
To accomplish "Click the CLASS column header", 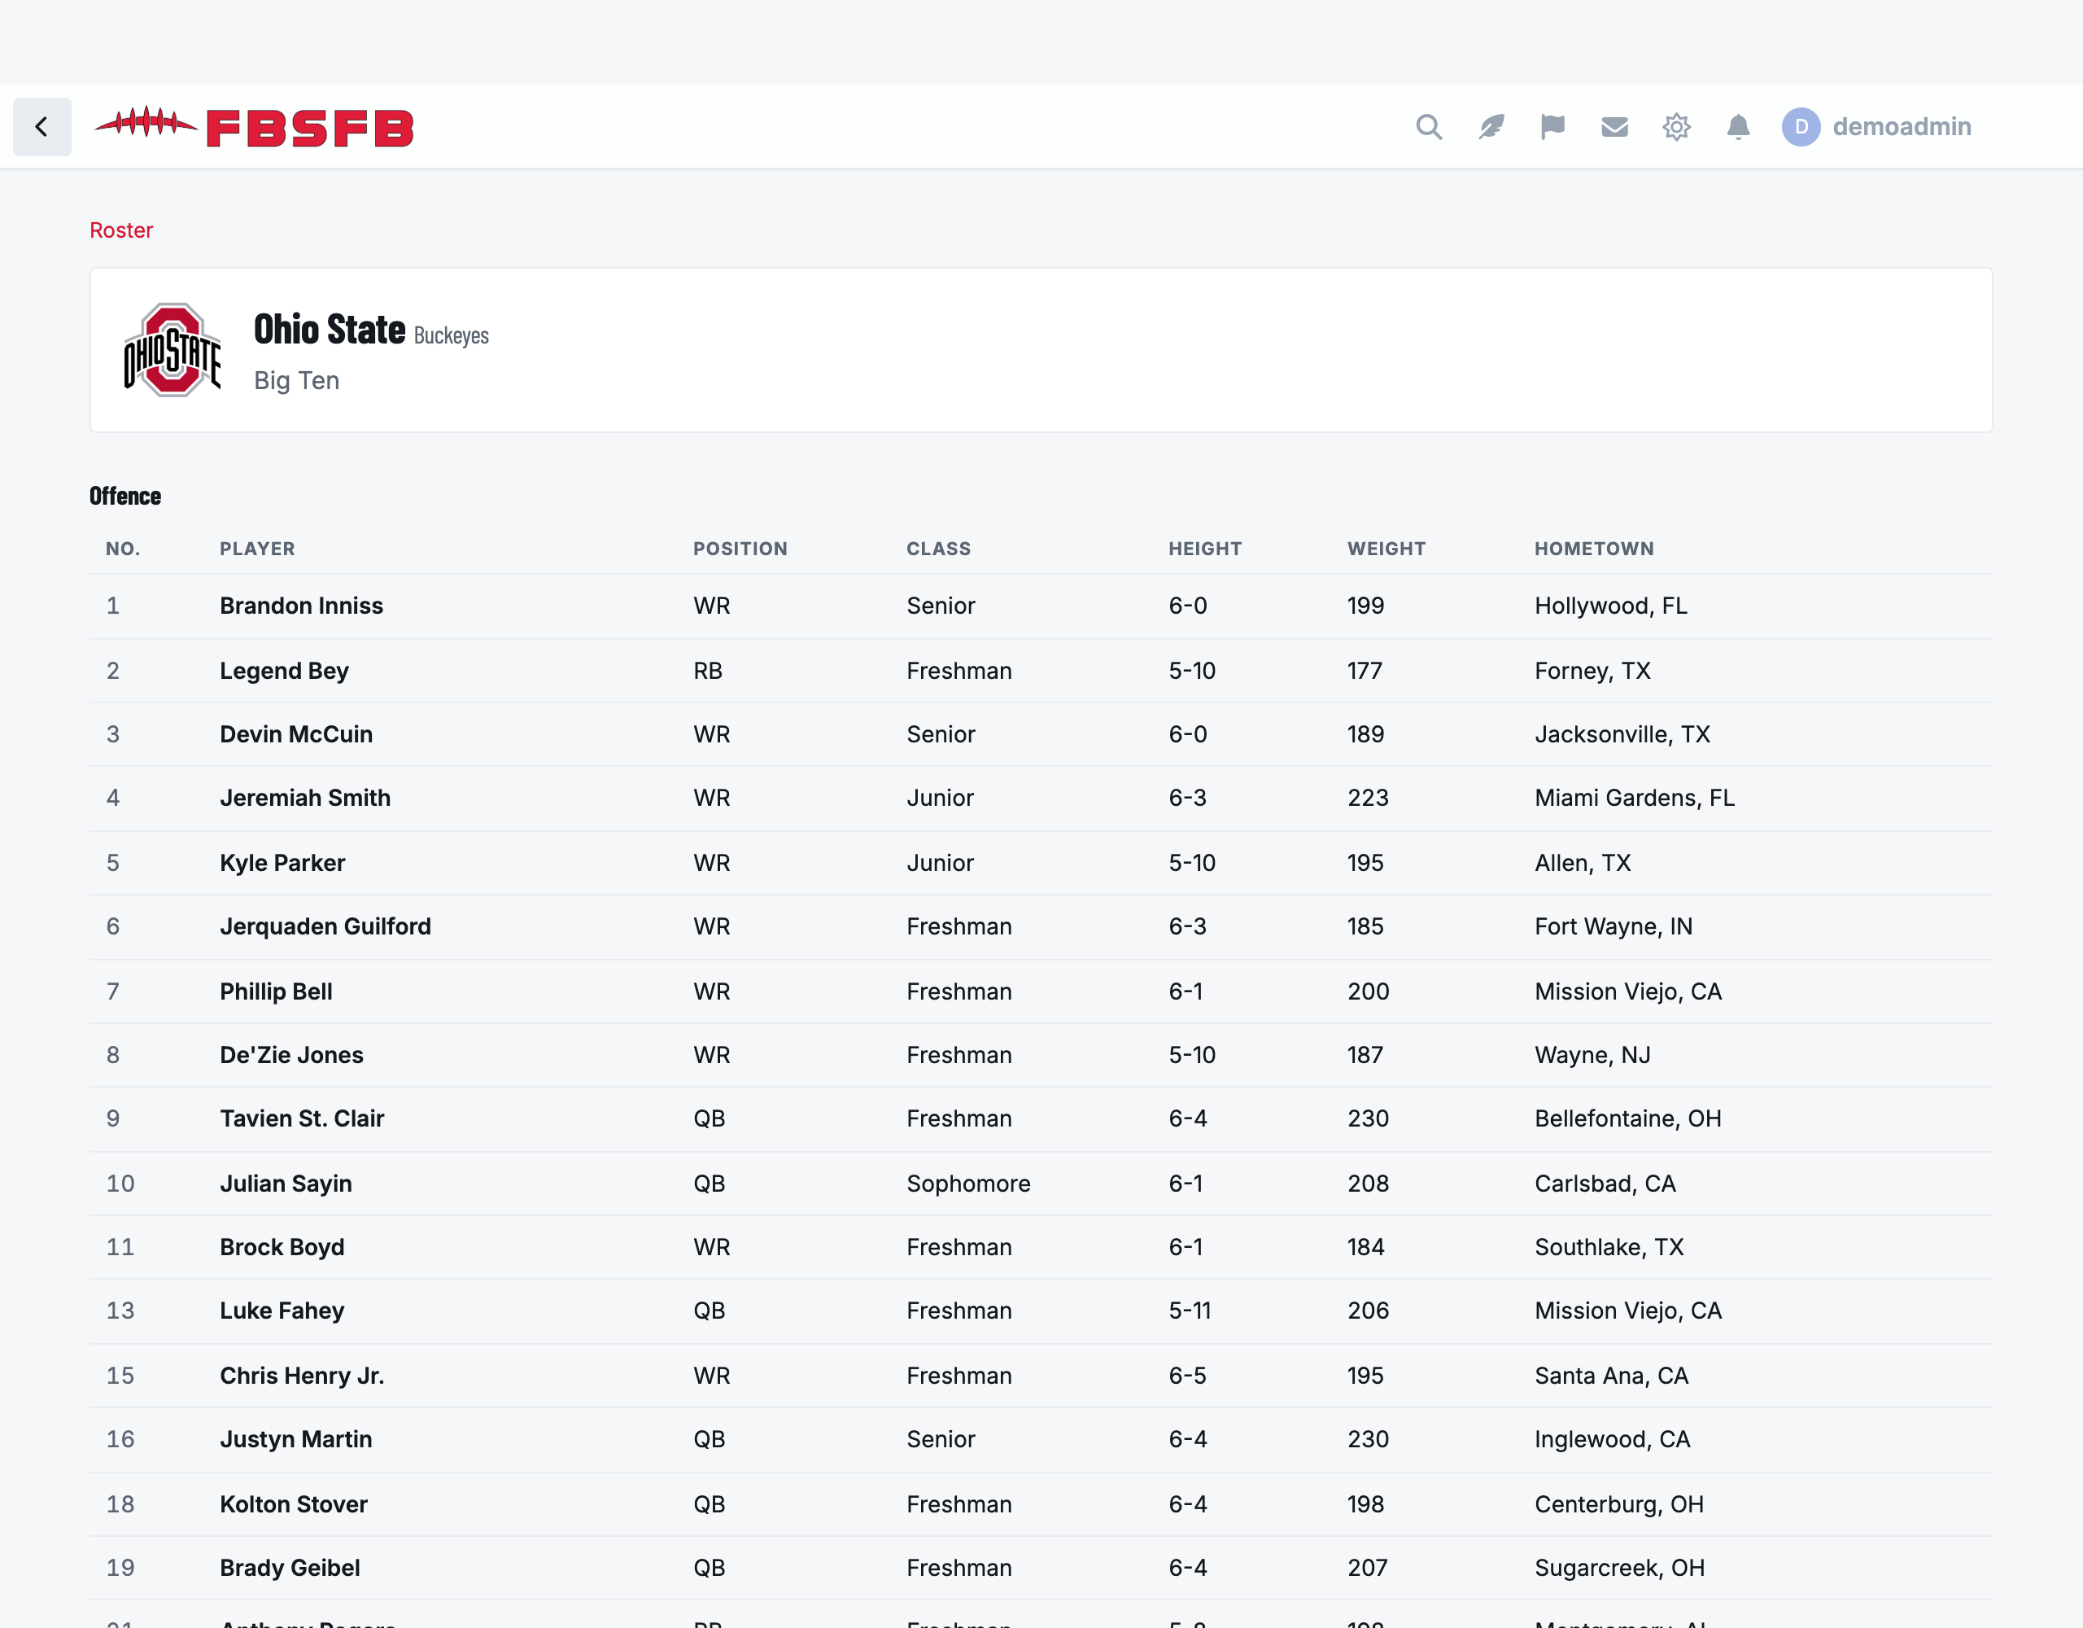I will [938, 549].
